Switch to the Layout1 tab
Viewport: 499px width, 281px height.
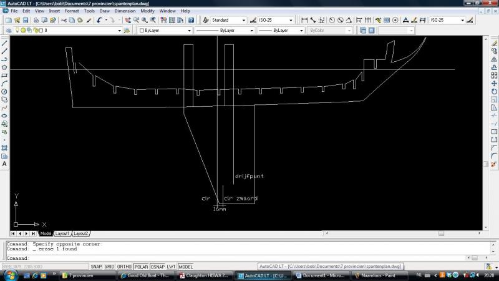pyautogui.click(x=62, y=234)
